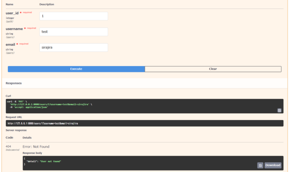The image size is (299, 172).
Task: Run the request with Execute button
Action: pyautogui.click(x=76, y=69)
